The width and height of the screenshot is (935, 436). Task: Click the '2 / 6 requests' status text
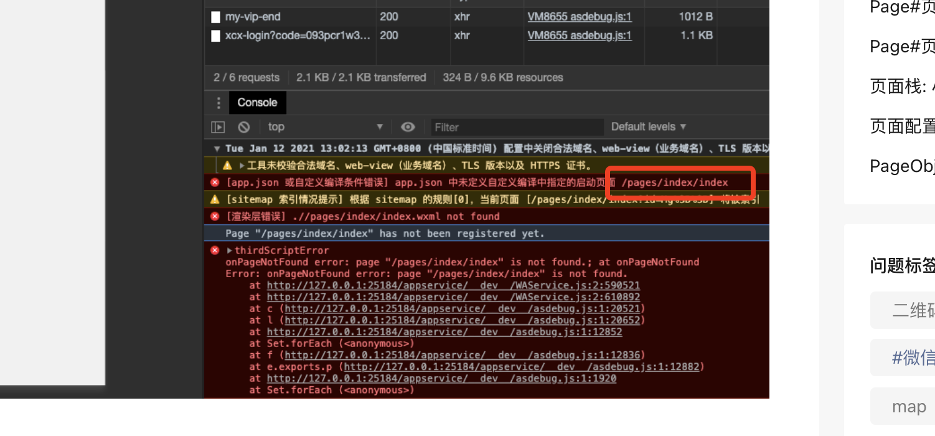tap(247, 77)
